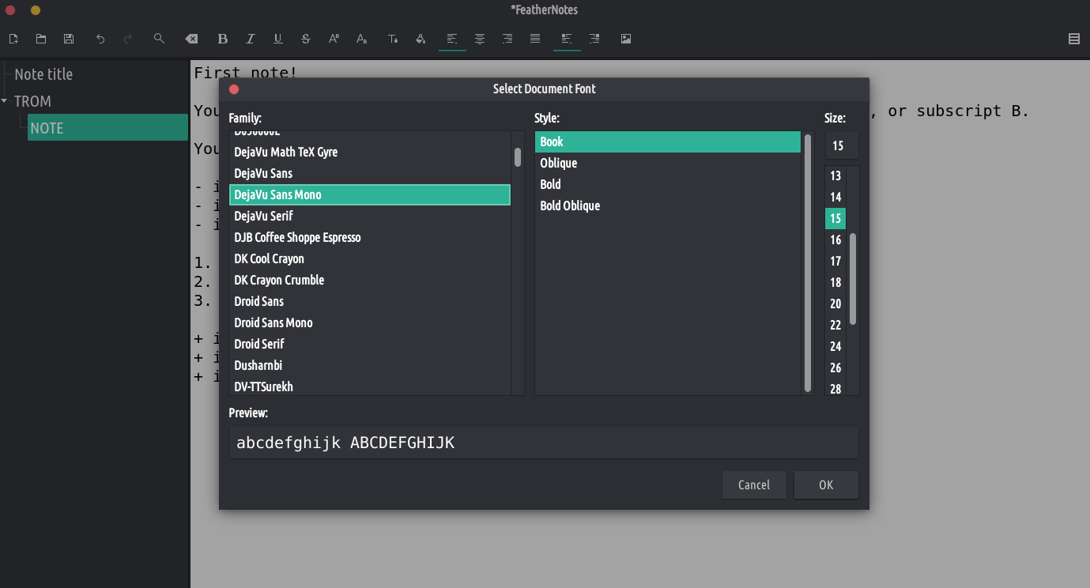Click the save floppy disk icon

[x=69, y=39]
